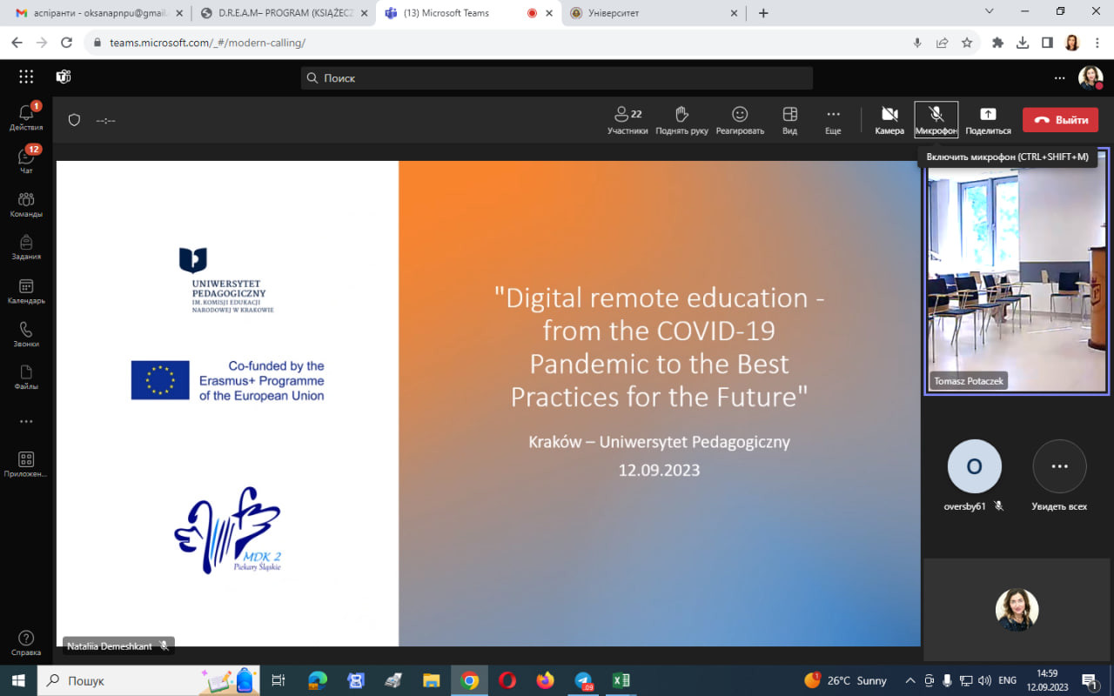Switch to the D.R.E.A.M PROGRAM tab
This screenshot has width=1114, height=696.
pyautogui.click(x=283, y=13)
